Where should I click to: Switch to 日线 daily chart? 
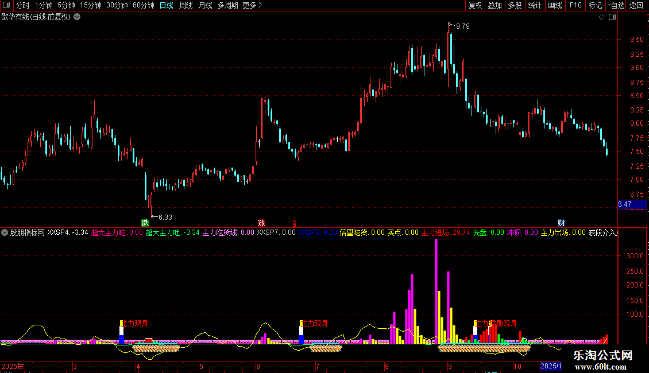pyautogui.click(x=167, y=5)
